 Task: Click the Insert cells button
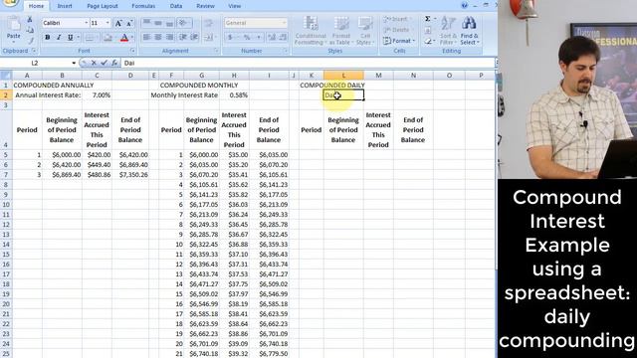[398, 19]
